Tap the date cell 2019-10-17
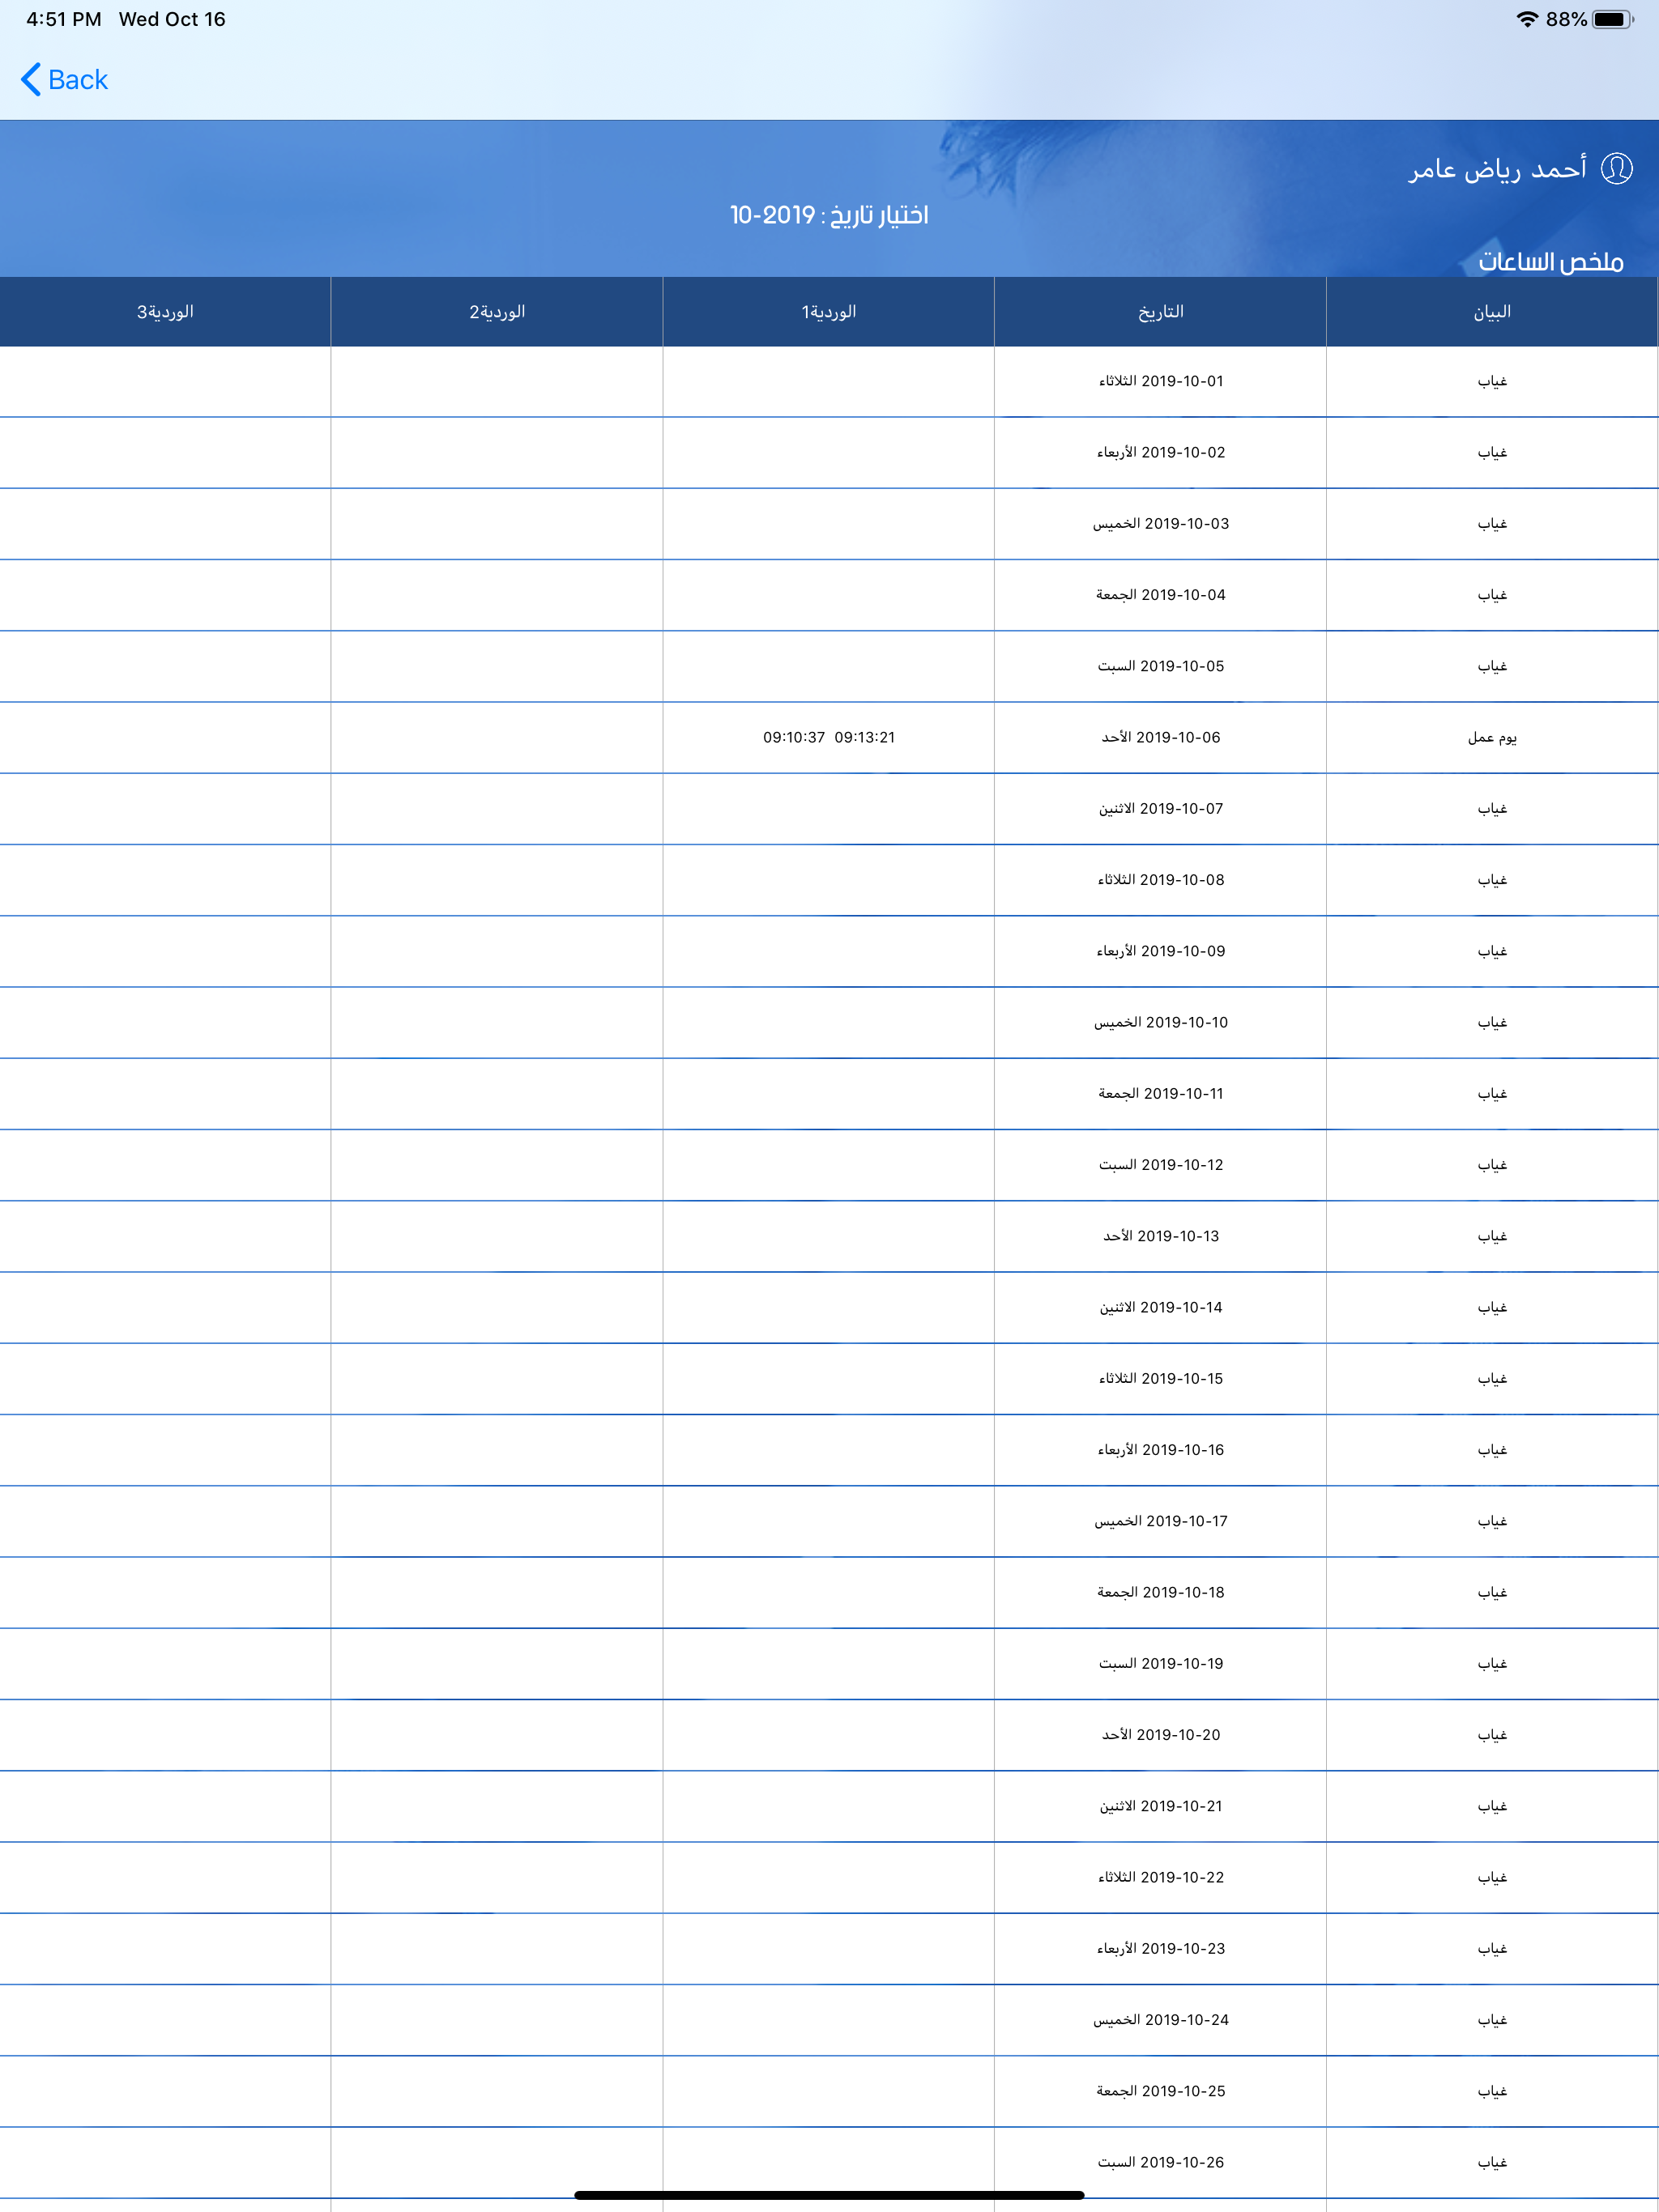The width and height of the screenshot is (1659, 2212). [1161, 1521]
